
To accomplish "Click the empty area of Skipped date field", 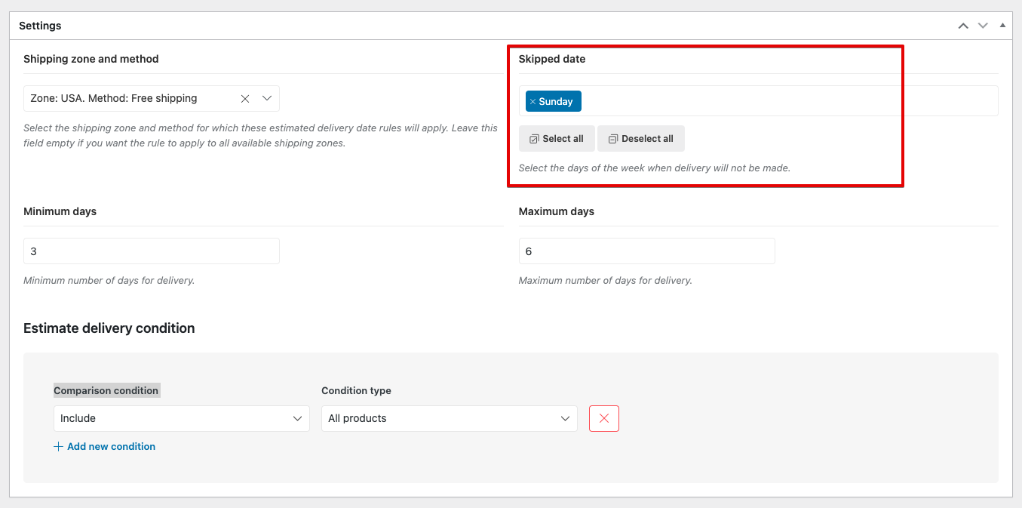I will 784,101.
